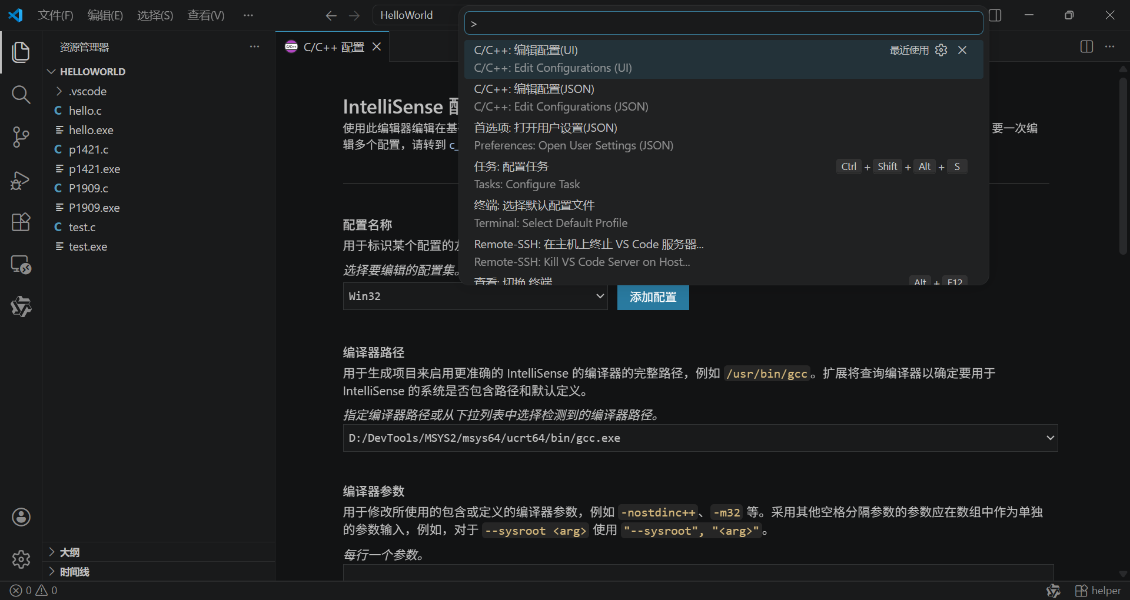Open title bar overflow menu ellipsis
The image size is (1130, 600).
pos(248,15)
